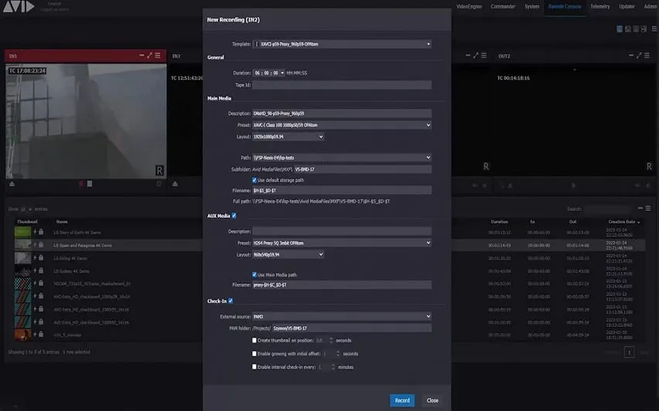Screen dimensions: 659x411
Task: Open the External source PAM1 dropdown
Action: tap(342, 317)
